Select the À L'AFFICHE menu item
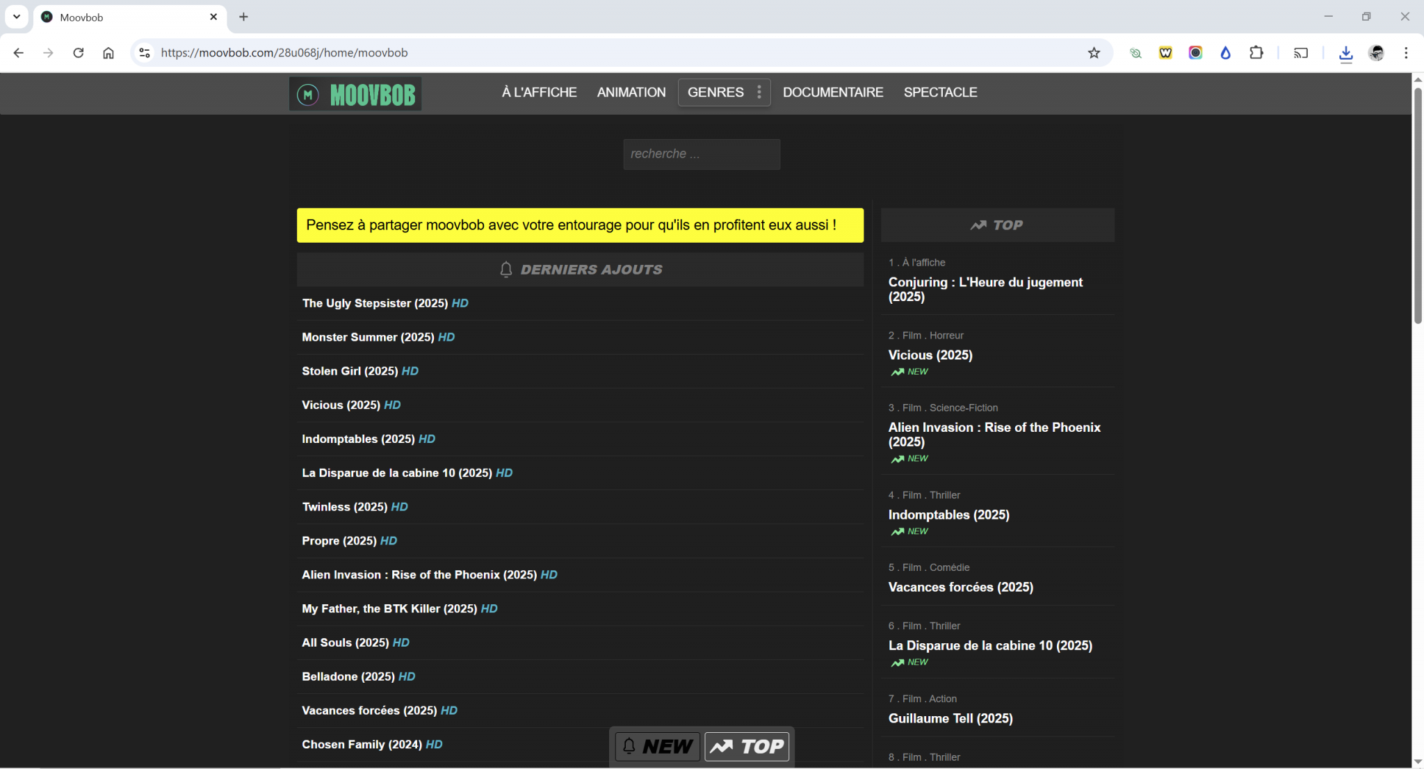The width and height of the screenshot is (1424, 769). [539, 92]
